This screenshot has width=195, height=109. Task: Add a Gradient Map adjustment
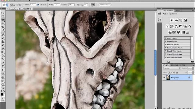click(183, 32)
